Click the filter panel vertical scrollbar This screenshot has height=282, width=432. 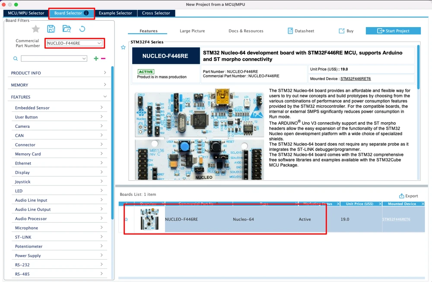coord(112,143)
